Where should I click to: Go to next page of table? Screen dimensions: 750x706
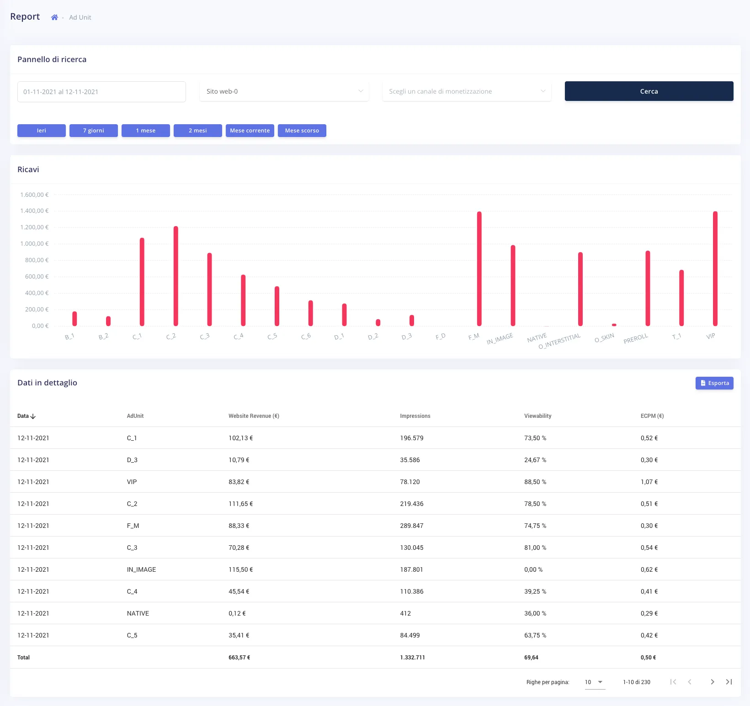712,682
